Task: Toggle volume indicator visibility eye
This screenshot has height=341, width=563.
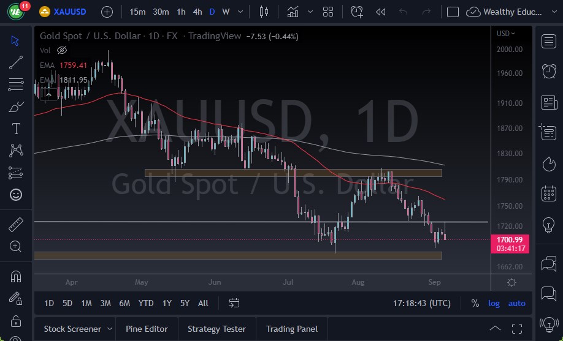Action: coord(61,50)
